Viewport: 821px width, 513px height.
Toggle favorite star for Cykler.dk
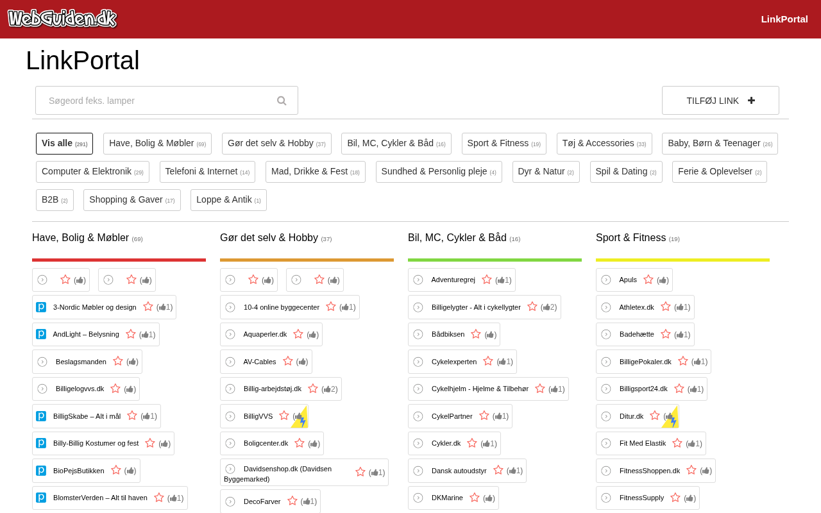click(x=472, y=443)
